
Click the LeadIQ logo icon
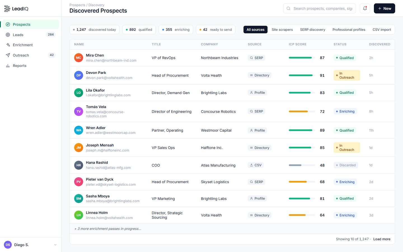(7, 9)
